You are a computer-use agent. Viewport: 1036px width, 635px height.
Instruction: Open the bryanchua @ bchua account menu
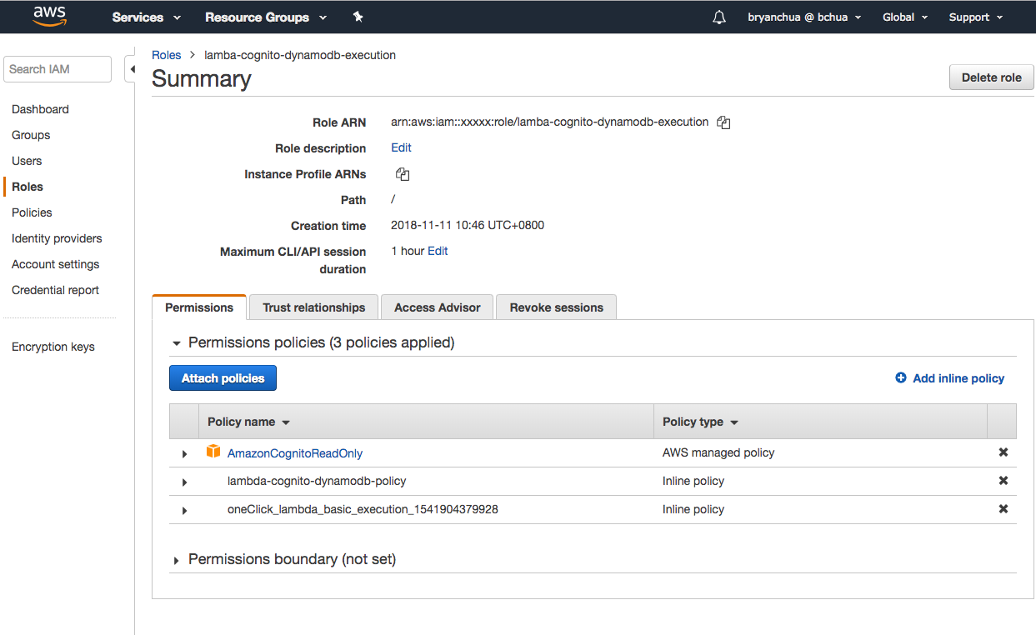(804, 17)
